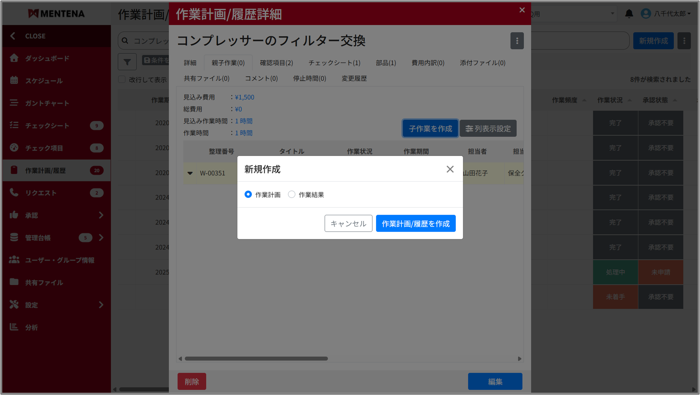Close the 新規作成 dialog with X

pos(450,169)
